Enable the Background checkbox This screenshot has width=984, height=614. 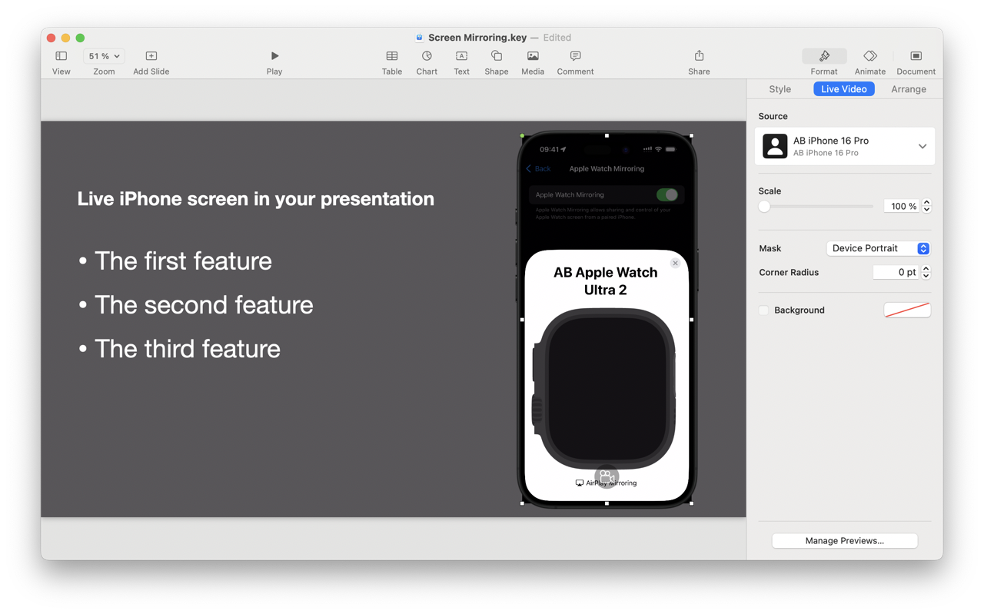pyautogui.click(x=763, y=310)
